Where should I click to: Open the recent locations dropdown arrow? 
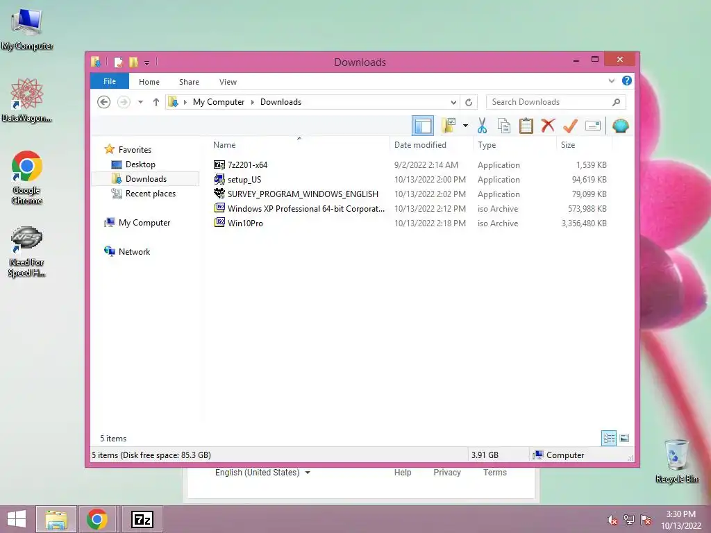[140, 102]
